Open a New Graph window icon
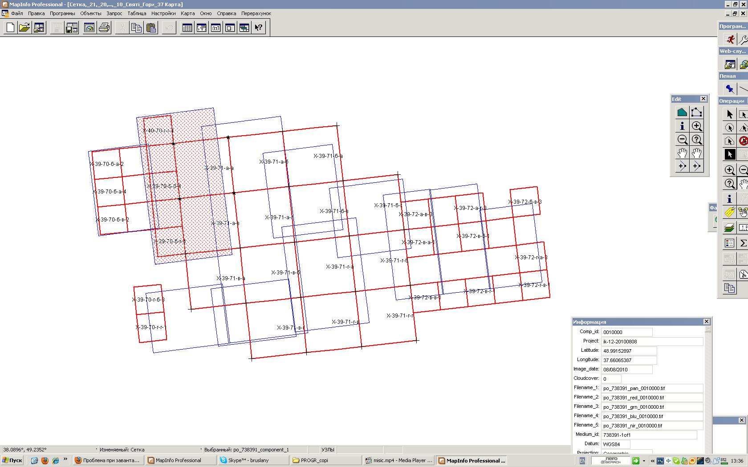 (x=216, y=28)
